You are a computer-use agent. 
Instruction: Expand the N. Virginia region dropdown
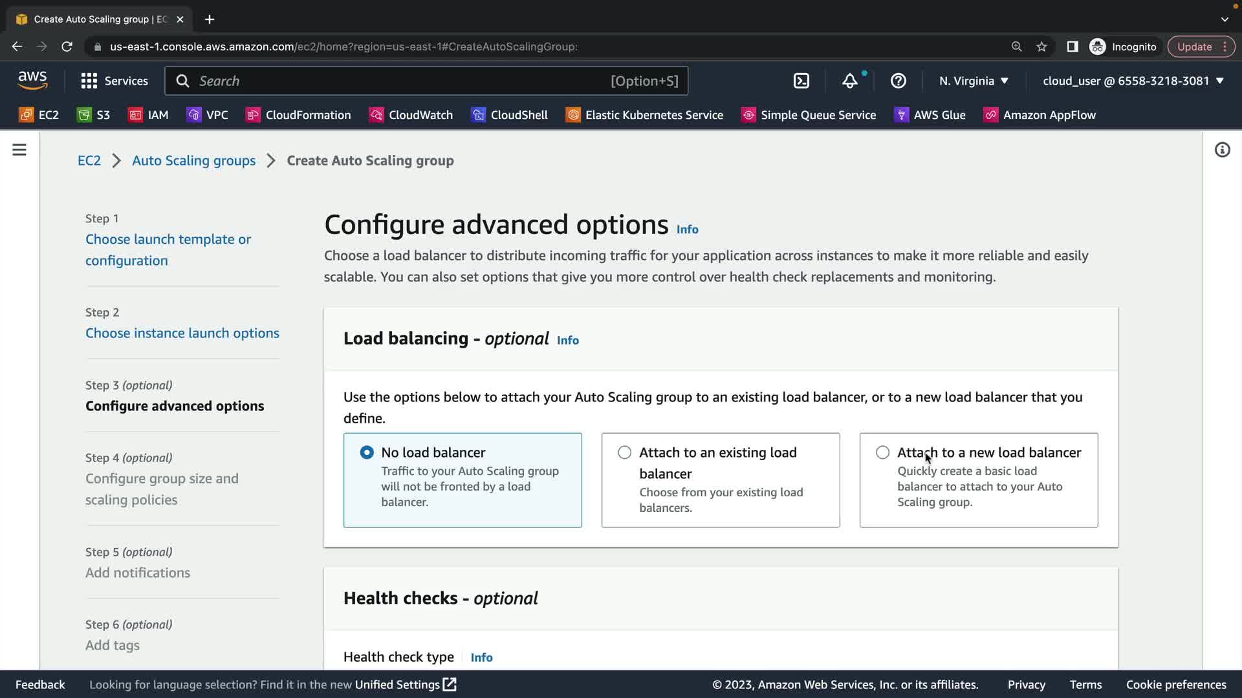[x=974, y=81]
